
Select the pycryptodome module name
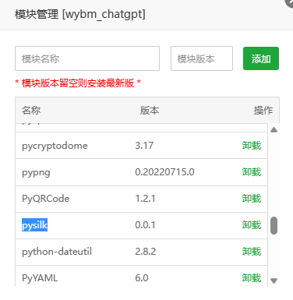pos(55,146)
